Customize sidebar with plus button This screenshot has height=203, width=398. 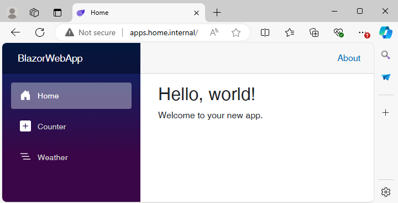click(386, 112)
